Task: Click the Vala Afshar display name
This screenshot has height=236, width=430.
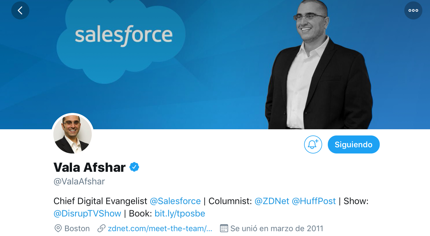Action: (x=90, y=167)
